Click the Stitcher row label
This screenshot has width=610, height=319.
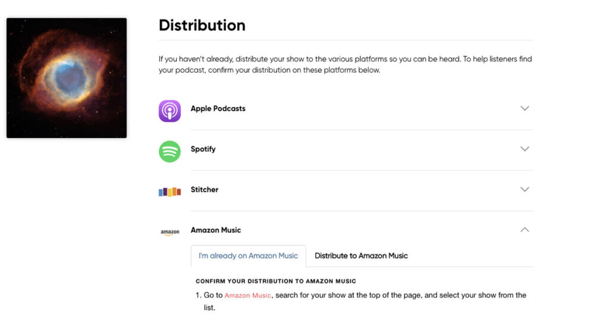204,189
